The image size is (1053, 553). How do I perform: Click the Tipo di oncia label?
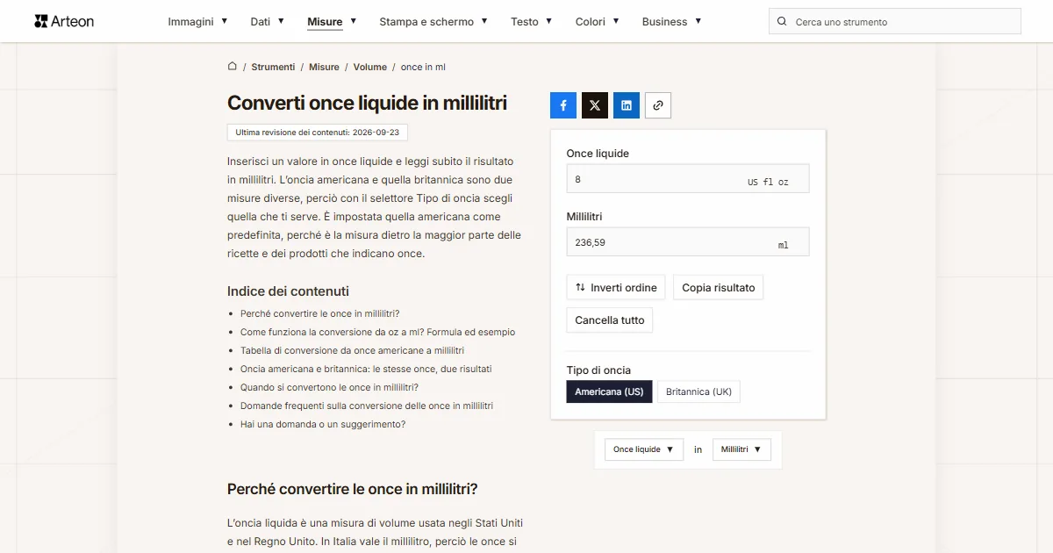coord(598,370)
